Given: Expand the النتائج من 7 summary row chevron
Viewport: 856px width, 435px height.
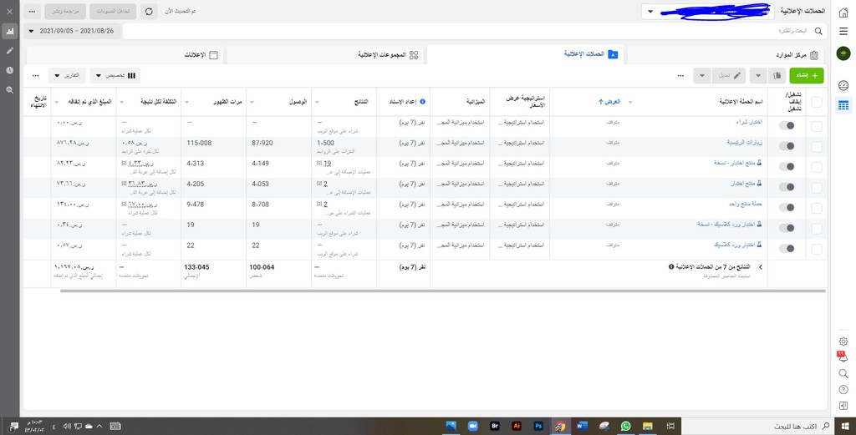Looking at the screenshot, I should tap(760, 267).
